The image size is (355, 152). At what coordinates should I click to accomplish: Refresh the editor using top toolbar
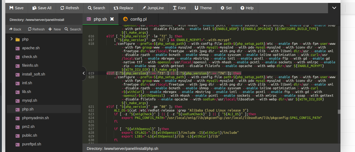tap(70, 8)
